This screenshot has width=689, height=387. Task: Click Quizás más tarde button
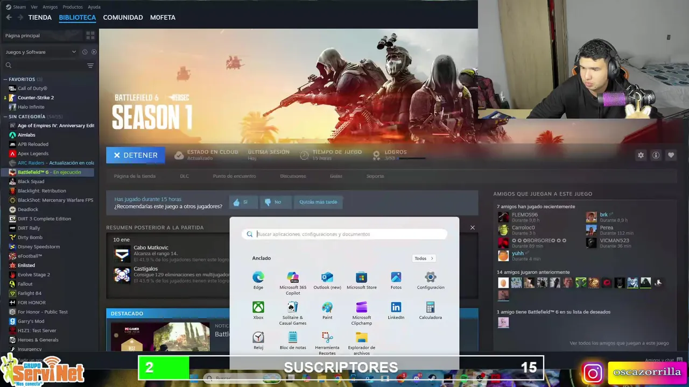pos(318,202)
